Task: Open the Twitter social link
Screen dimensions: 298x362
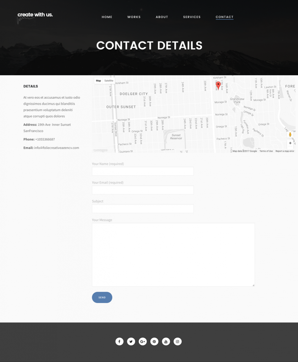Action: [131, 341]
